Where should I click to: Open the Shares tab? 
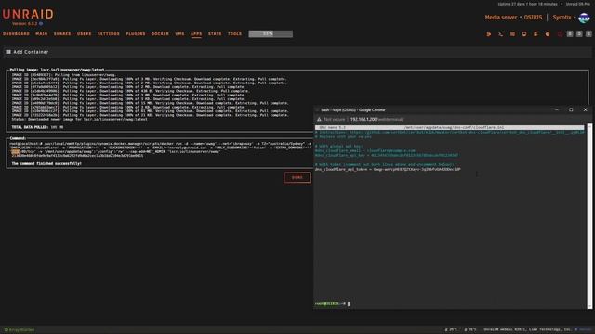[62, 34]
